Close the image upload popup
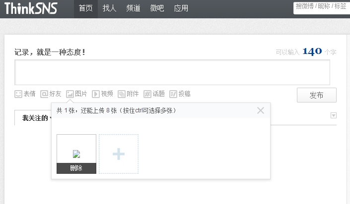Screen dimensions: 350x204 coord(261,110)
